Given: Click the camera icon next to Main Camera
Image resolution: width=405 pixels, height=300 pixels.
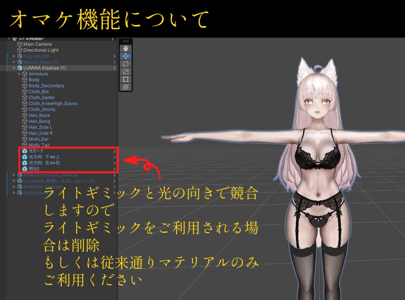Looking at the screenshot, I should click(x=19, y=44).
